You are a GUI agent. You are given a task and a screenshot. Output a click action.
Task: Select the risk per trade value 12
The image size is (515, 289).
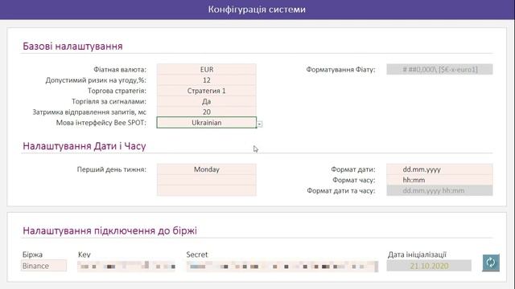click(x=207, y=80)
